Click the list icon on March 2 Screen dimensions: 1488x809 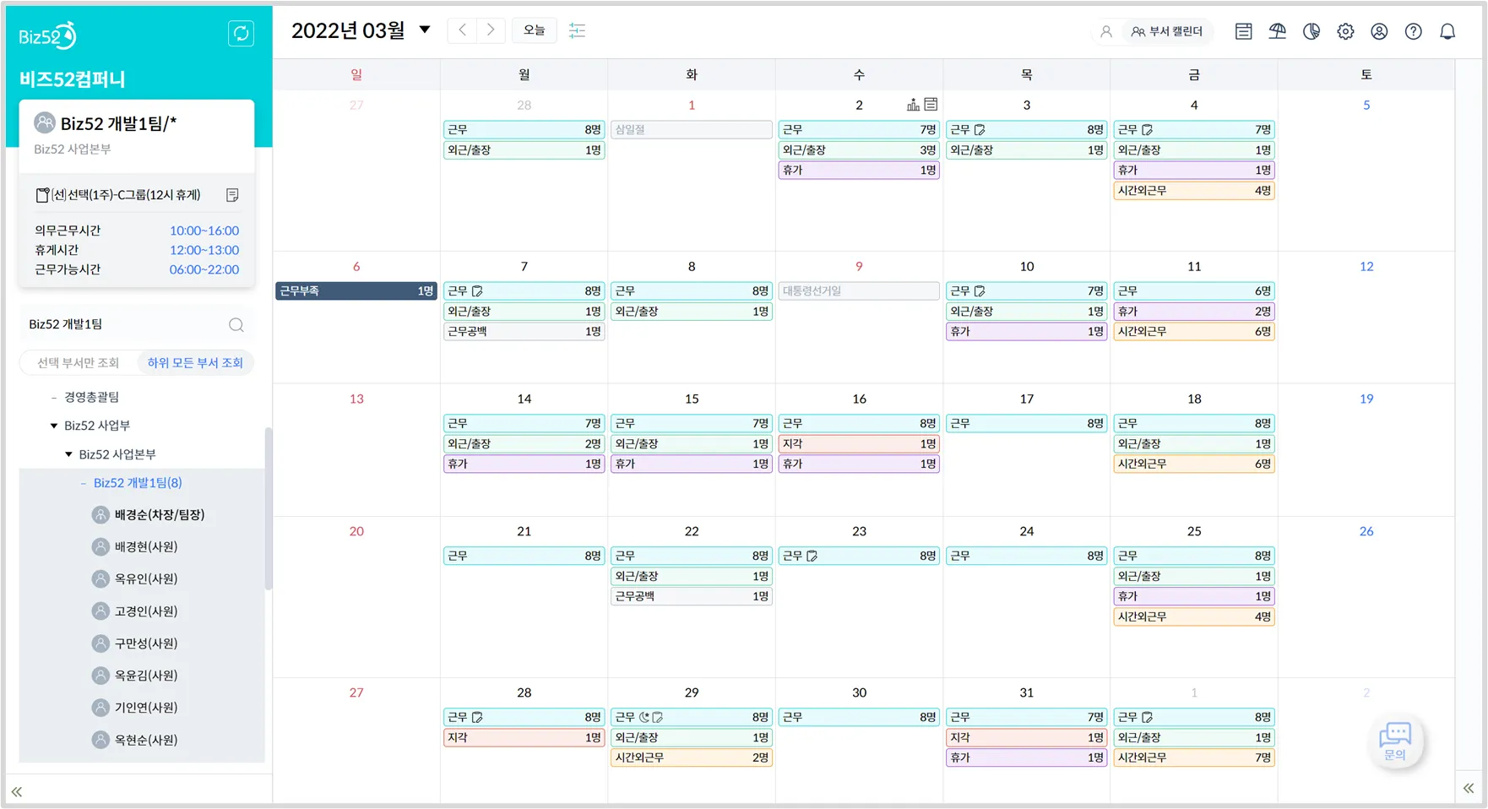(x=931, y=104)
